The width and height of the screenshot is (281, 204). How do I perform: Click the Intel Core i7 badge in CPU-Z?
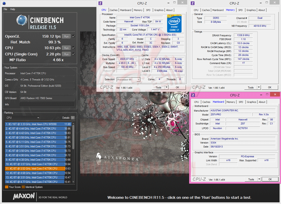pyautogui.click(x=174, y=23)
